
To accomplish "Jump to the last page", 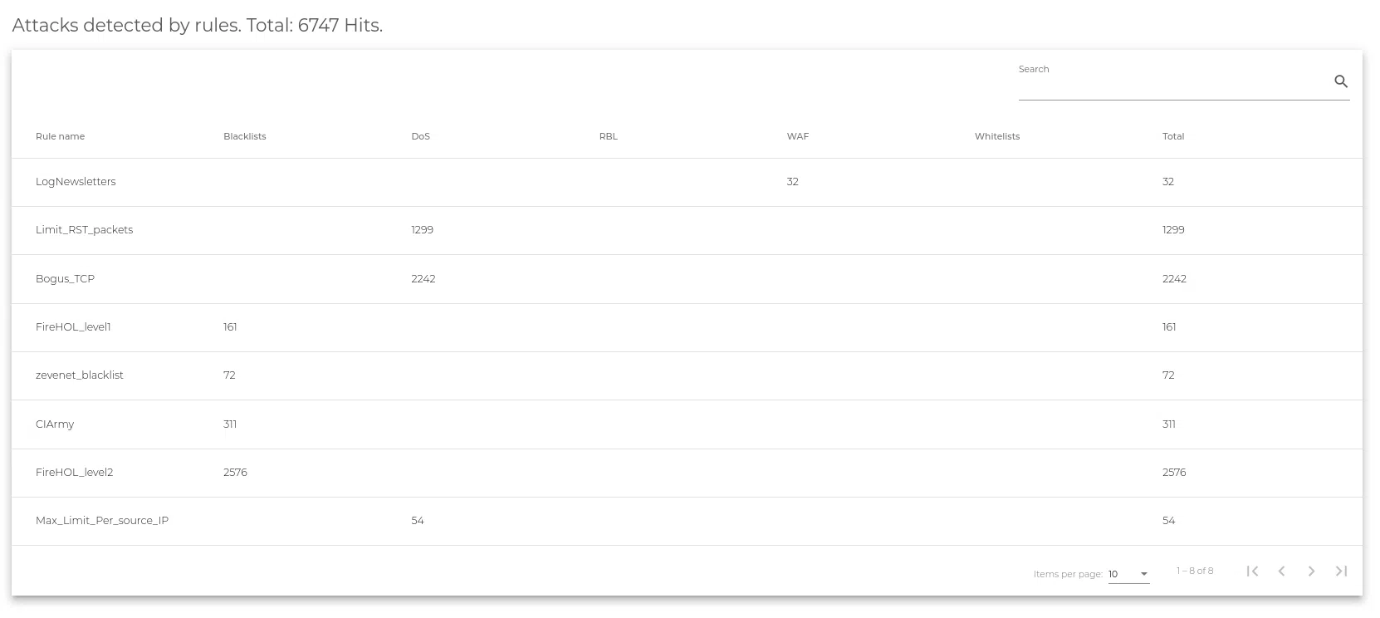I will click(1341, 571).
